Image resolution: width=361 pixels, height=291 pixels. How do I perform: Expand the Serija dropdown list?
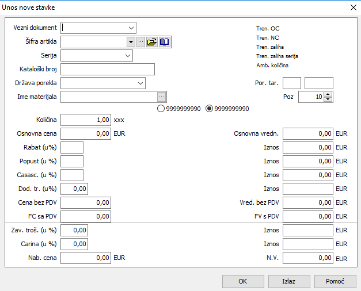127,56
